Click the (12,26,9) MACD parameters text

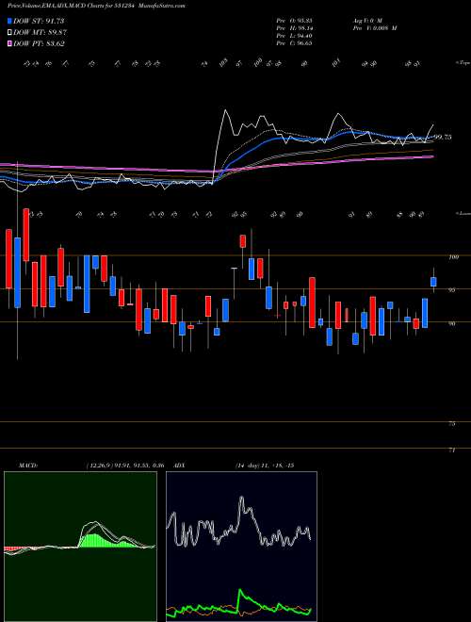coord(124,466)
